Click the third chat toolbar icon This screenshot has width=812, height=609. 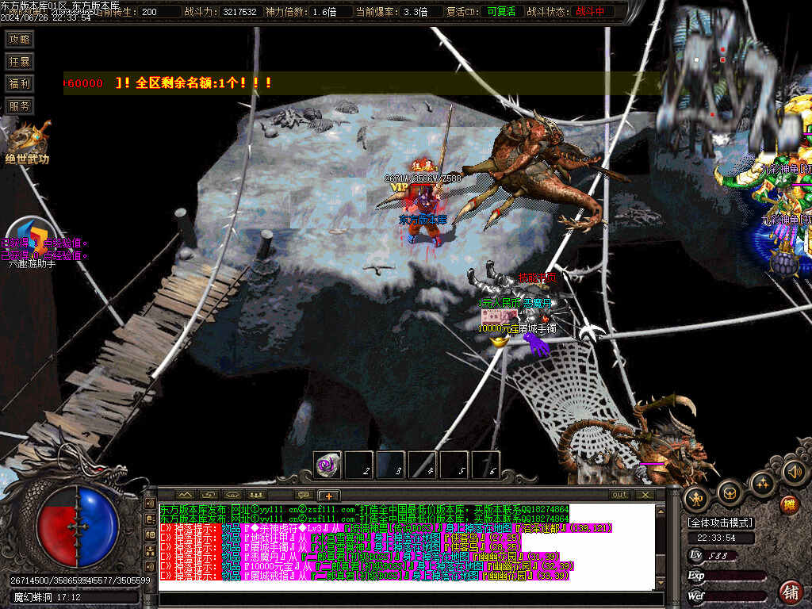232,495
